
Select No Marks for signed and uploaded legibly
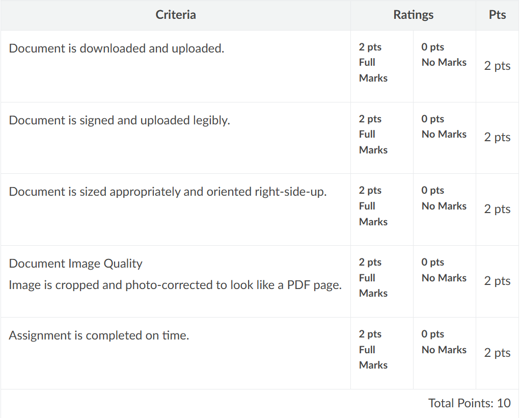click(x=444, y=127)
